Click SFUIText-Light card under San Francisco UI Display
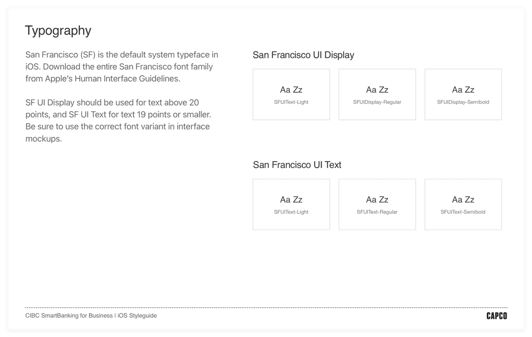 pyautogui.click(x=291, y=94)
